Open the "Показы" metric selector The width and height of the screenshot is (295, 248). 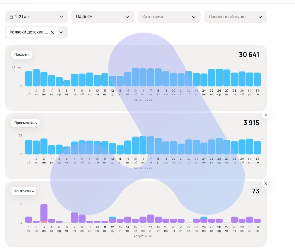(22, 55)
